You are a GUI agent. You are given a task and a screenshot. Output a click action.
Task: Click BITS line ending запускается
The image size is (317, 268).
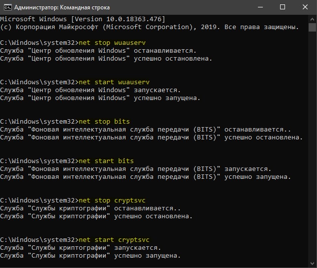[x=136, y=169]
